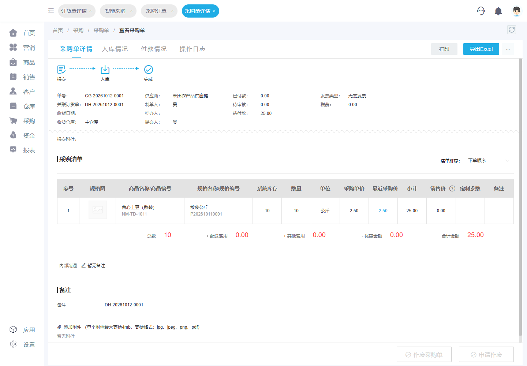
Task: Click 采购 breadcrumb link
Action: click(78, 30)
